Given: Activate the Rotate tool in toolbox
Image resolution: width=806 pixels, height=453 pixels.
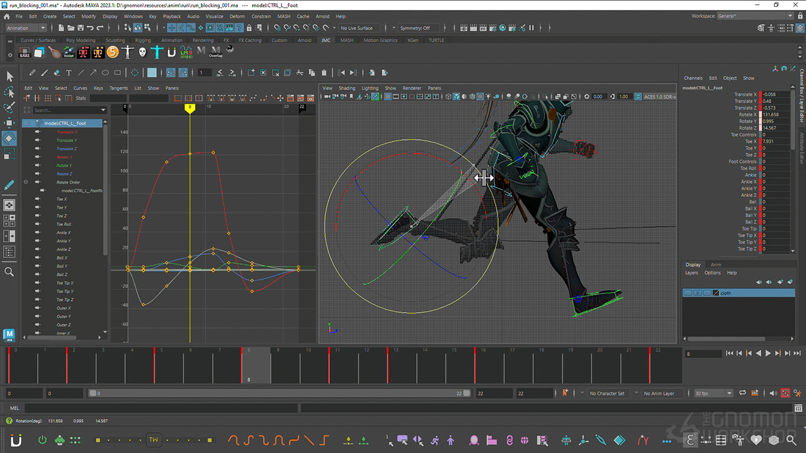Looking at the screenshot, I should 9,138.
